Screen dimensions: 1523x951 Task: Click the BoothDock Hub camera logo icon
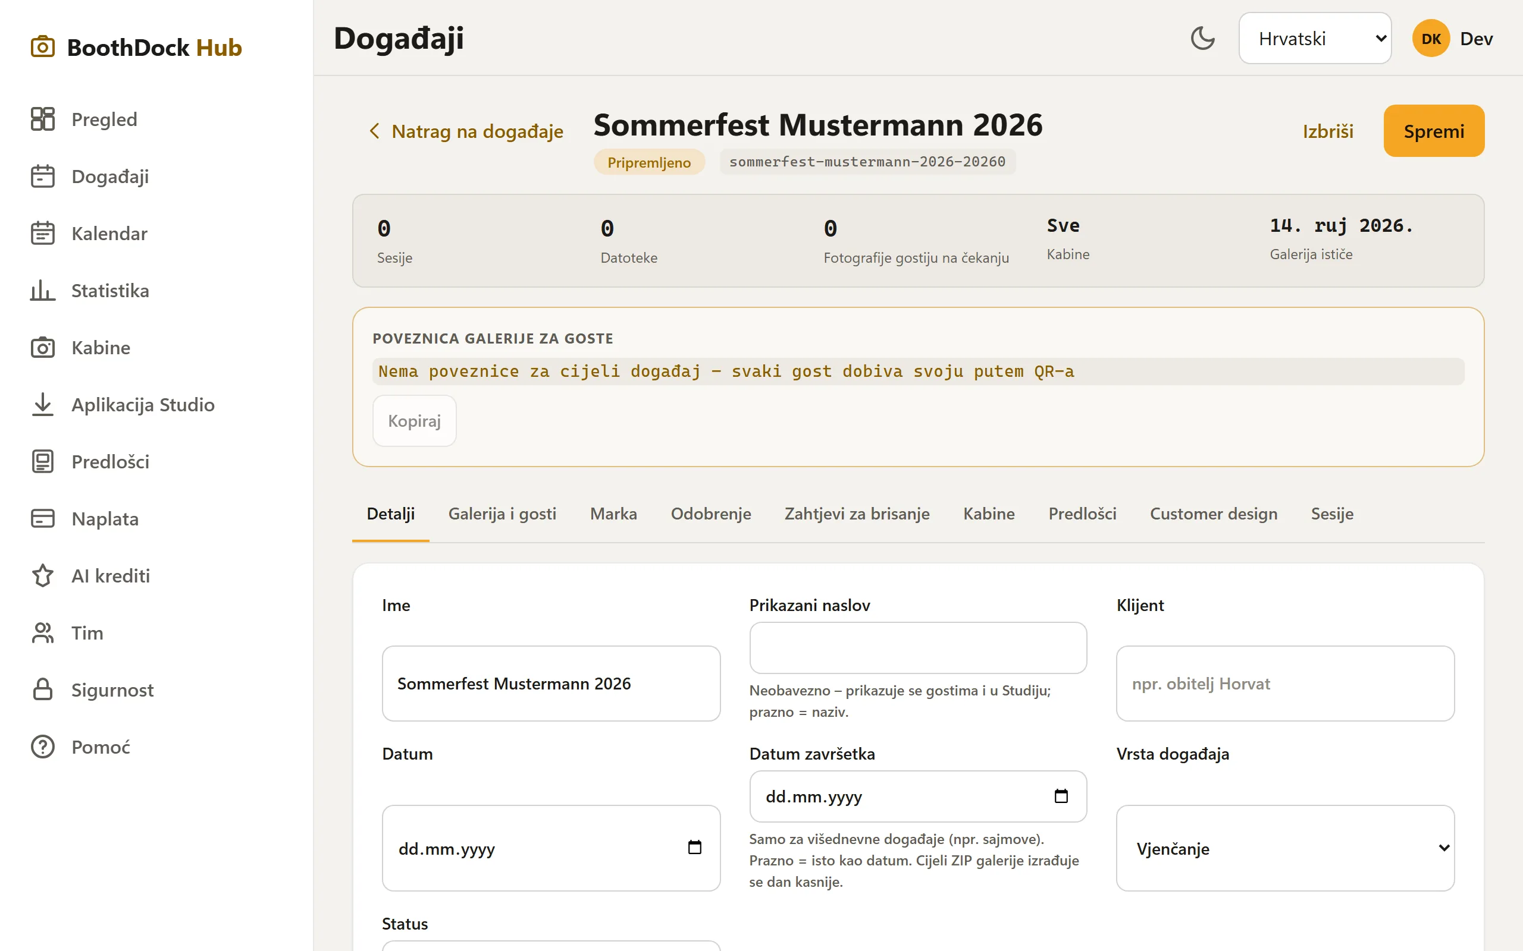43,47
